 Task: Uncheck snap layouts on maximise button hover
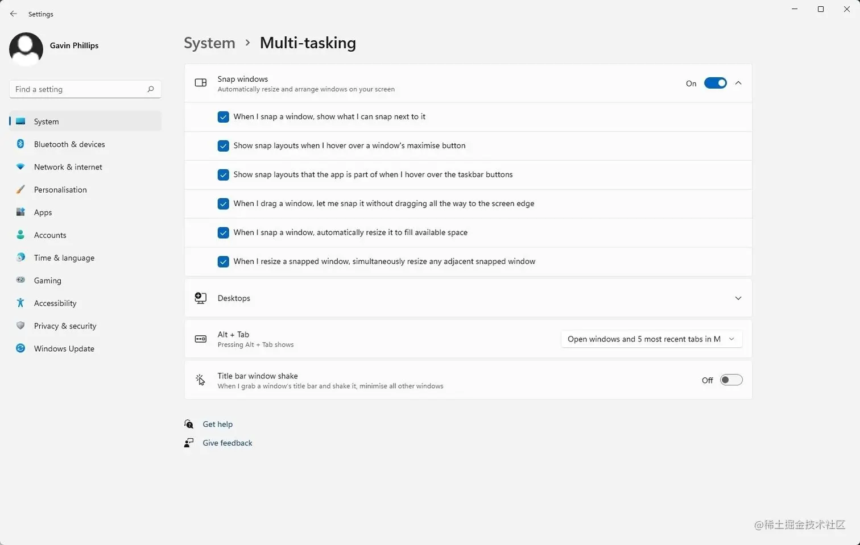pos(224,146)
